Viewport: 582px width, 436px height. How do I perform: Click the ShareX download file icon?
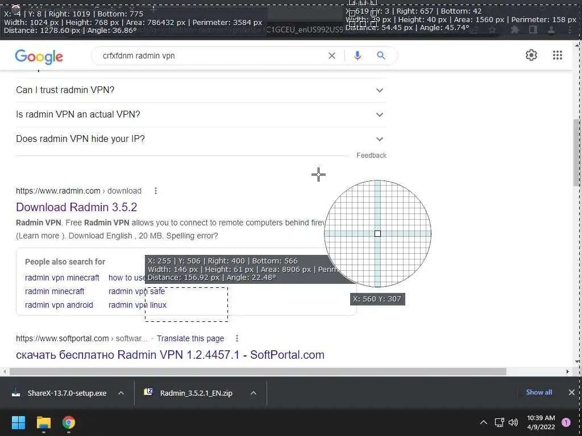pyautogui.click(x=16, y=393)
